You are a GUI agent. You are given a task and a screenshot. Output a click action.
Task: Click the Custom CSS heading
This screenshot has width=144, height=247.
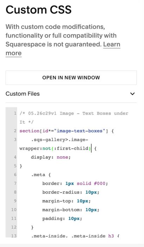click(39, 10)
